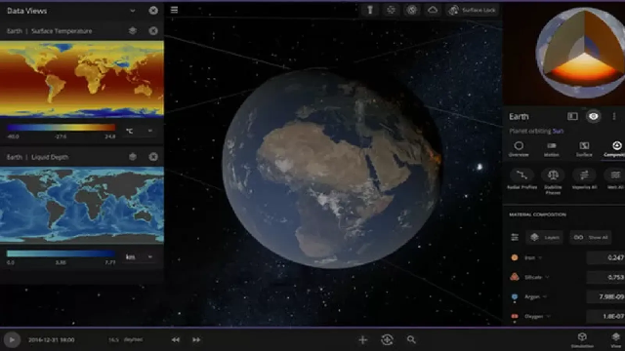Open the View menu in bottom bar
Screen dimensions: 625x351
tap(616, 339)
